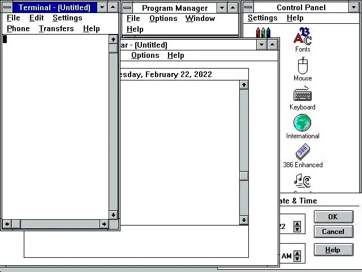Viewport: 362px width, 272px height.
Task: Decrease the time value with down spinner
Action: 297,259
